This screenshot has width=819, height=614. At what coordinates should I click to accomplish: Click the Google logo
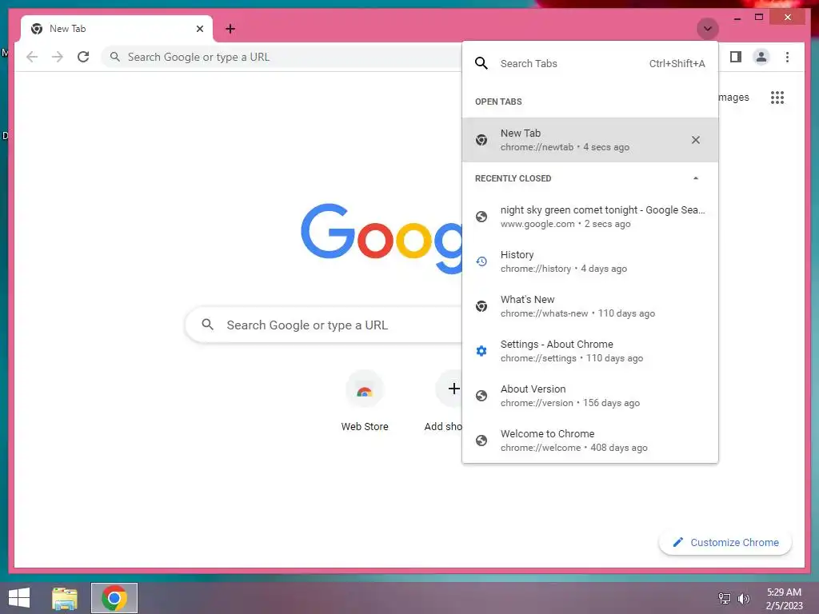coord(382,237)
